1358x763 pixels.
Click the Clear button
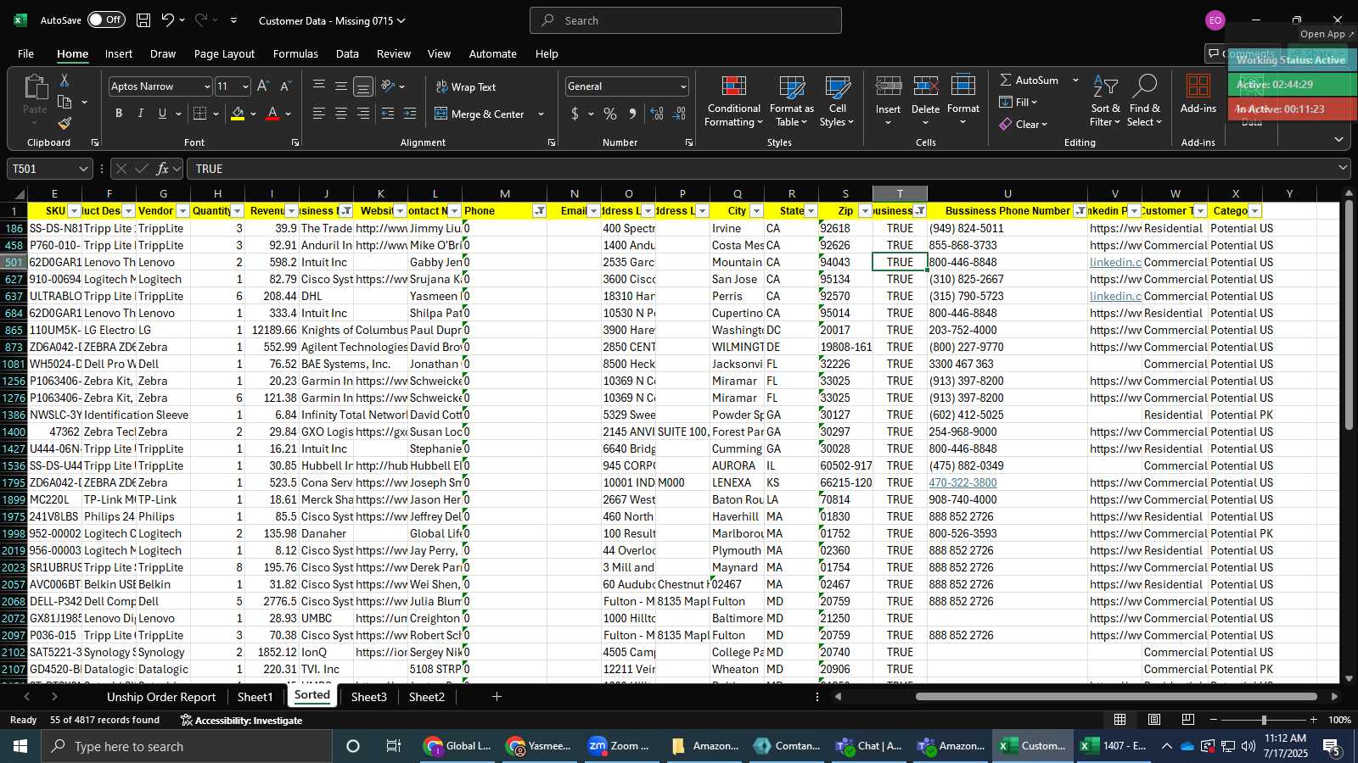[x=1024, y=124]
